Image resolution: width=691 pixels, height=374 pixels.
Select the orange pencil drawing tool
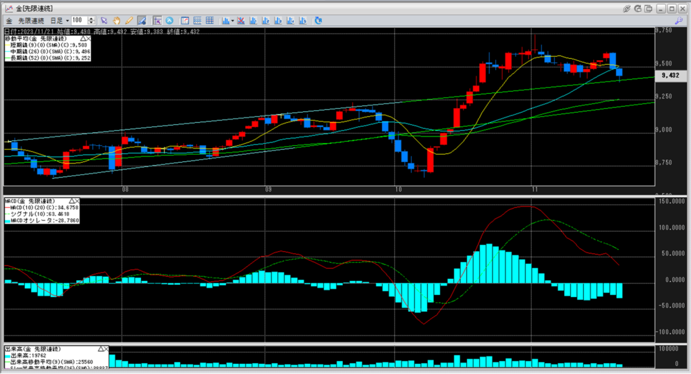click(x=129, y=21)
